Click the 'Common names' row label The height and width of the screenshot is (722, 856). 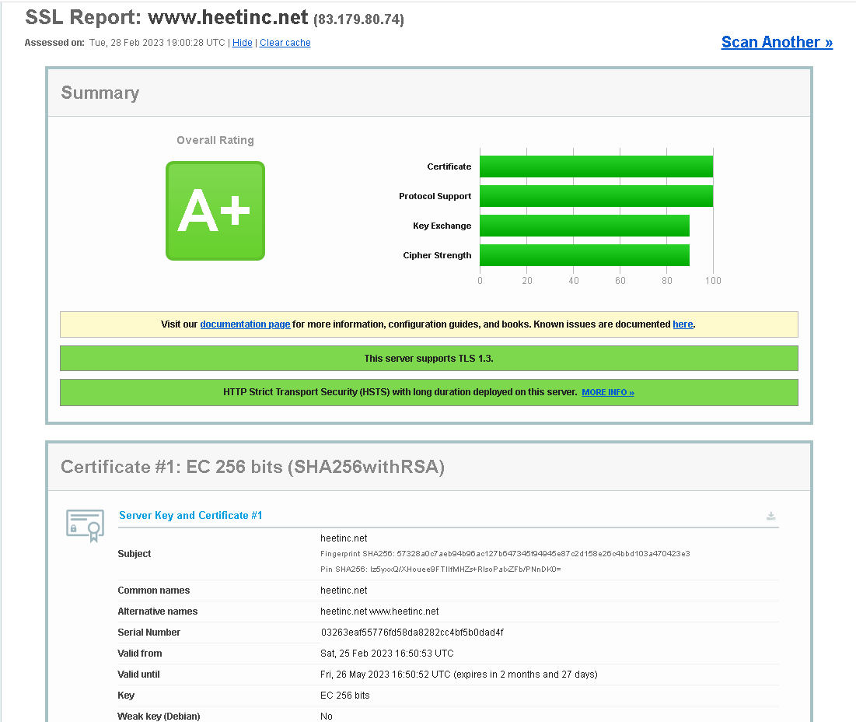[x=154, y=591]
